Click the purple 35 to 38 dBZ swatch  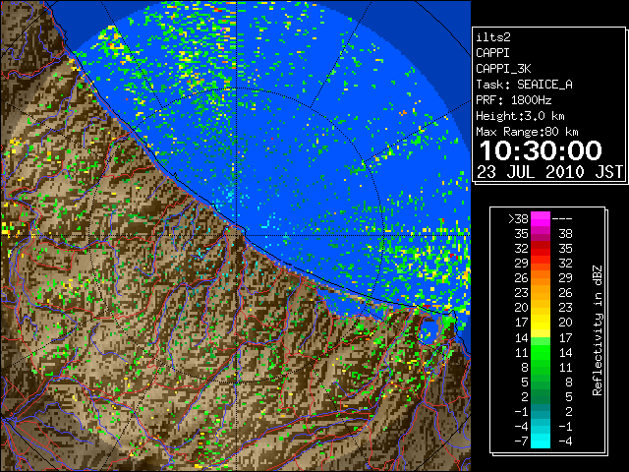(x=541, y=234)
